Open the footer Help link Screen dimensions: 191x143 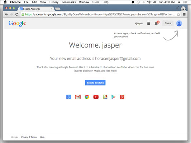42,137
